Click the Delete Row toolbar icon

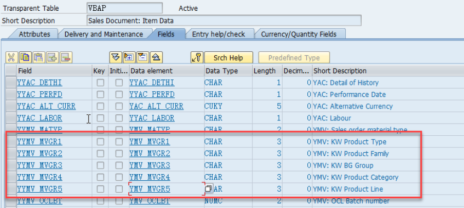(66, 57)
